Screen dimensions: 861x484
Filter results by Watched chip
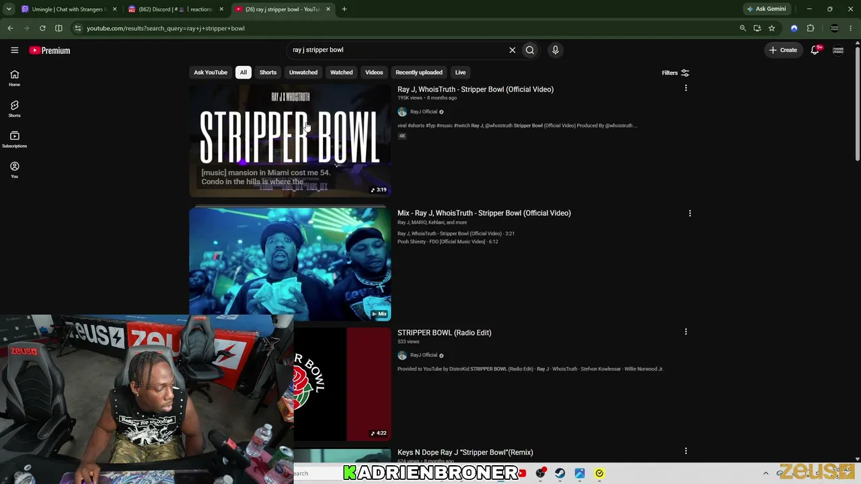point(341,73)
